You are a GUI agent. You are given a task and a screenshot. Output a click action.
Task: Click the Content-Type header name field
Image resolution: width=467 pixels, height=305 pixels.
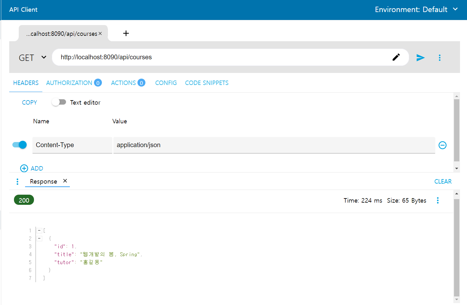[x=72, y=145]
